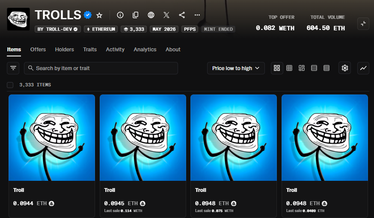Image resolution: width=374 pixels, height=218 pixels.
Task: Click the TOTAL VOLUME 604.50 ETH value
Action: (326, 28)
